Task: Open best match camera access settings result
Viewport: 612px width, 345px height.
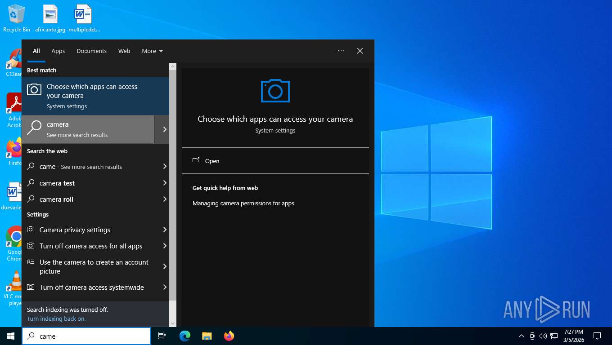Action: coord(95,96)
